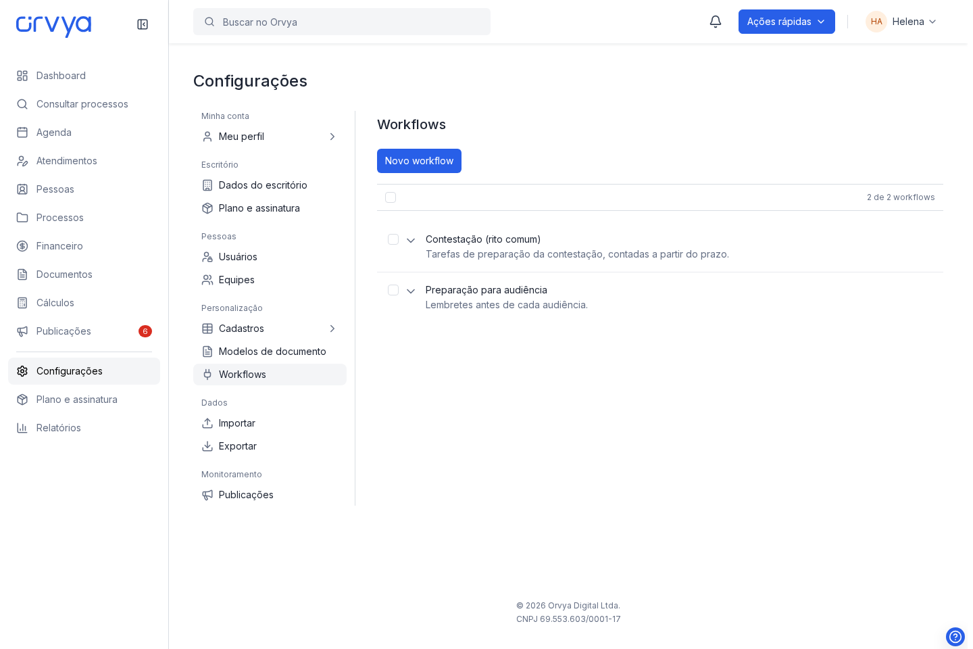Click the Configurações gear icon
Image resolution: width=973 pixels, height=649 pixels.
click(x=22, y=371)
